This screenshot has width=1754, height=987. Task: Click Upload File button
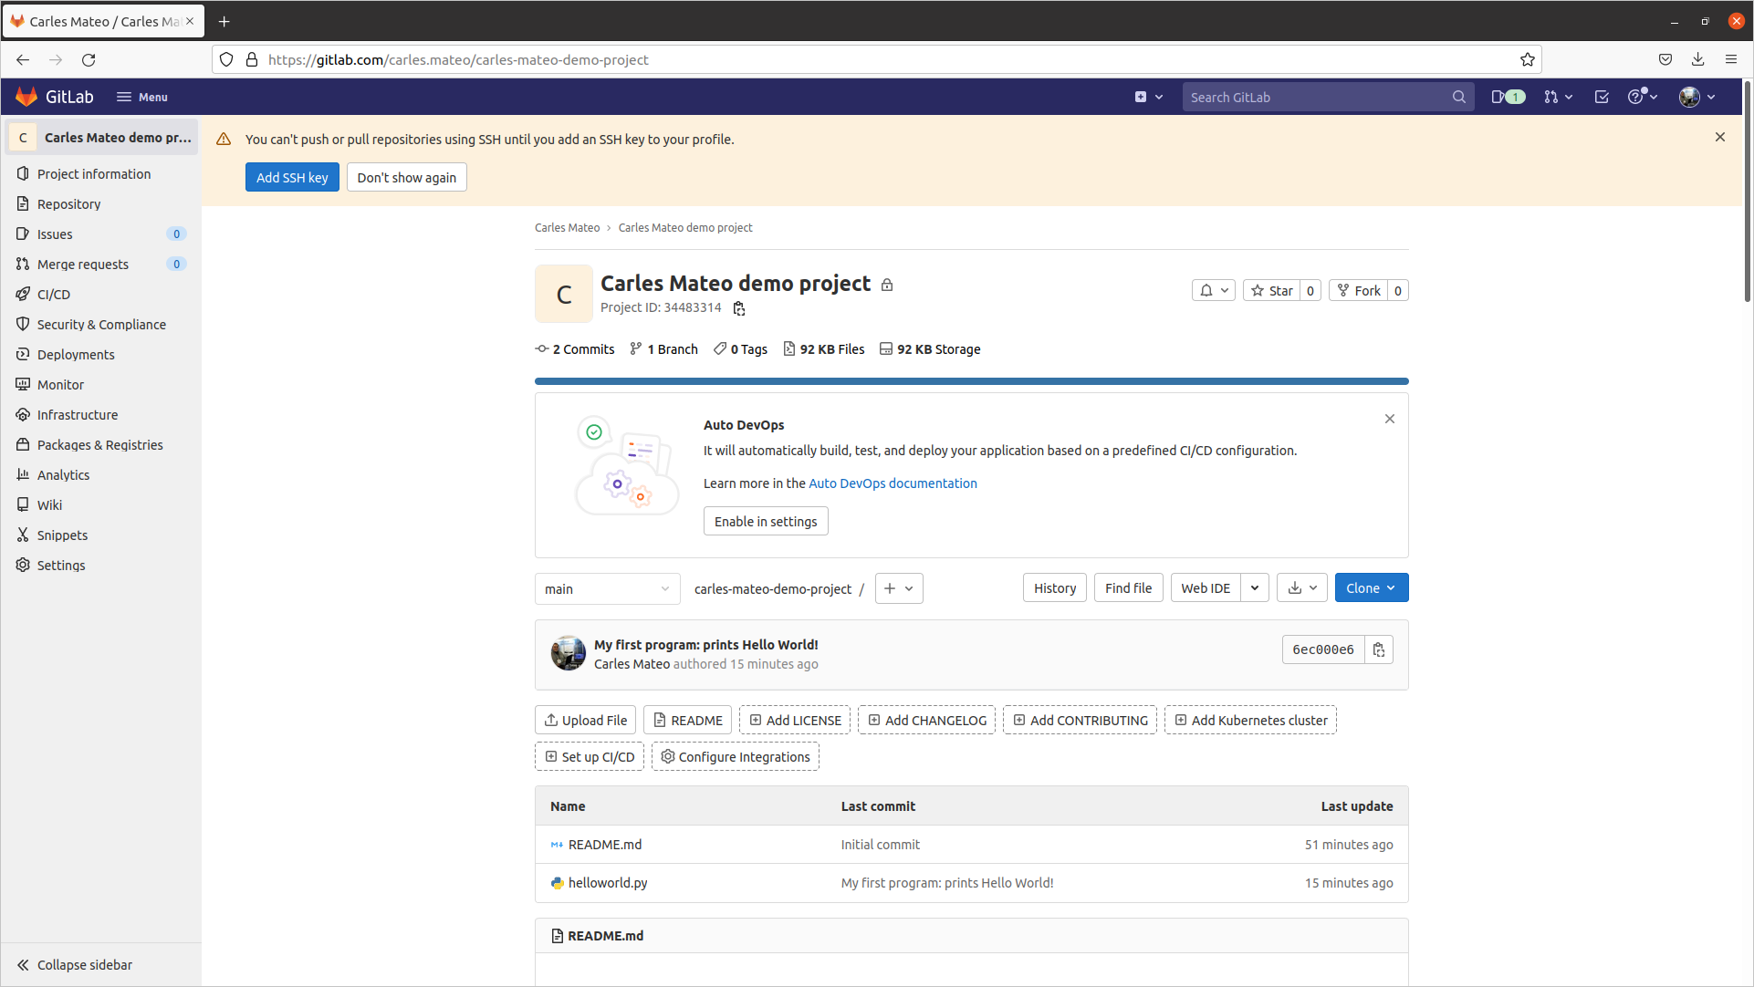point(585,720)
